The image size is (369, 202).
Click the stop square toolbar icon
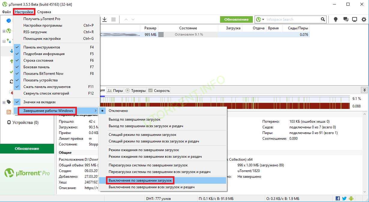pos(113,19)
